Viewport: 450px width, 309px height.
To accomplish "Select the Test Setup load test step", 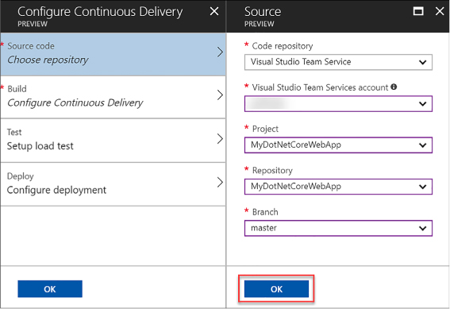I will [x=113, y=141].
